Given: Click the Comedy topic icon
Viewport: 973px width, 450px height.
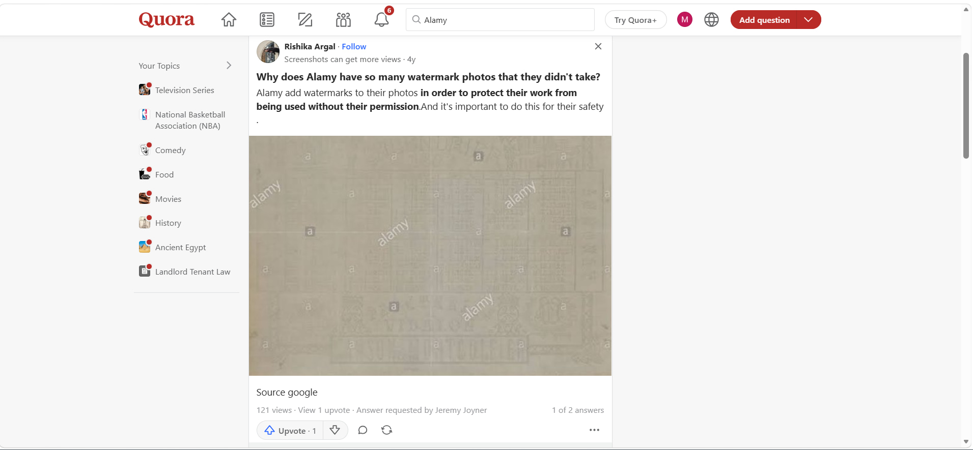Looking at the screenshot, I should click(145, 149).
